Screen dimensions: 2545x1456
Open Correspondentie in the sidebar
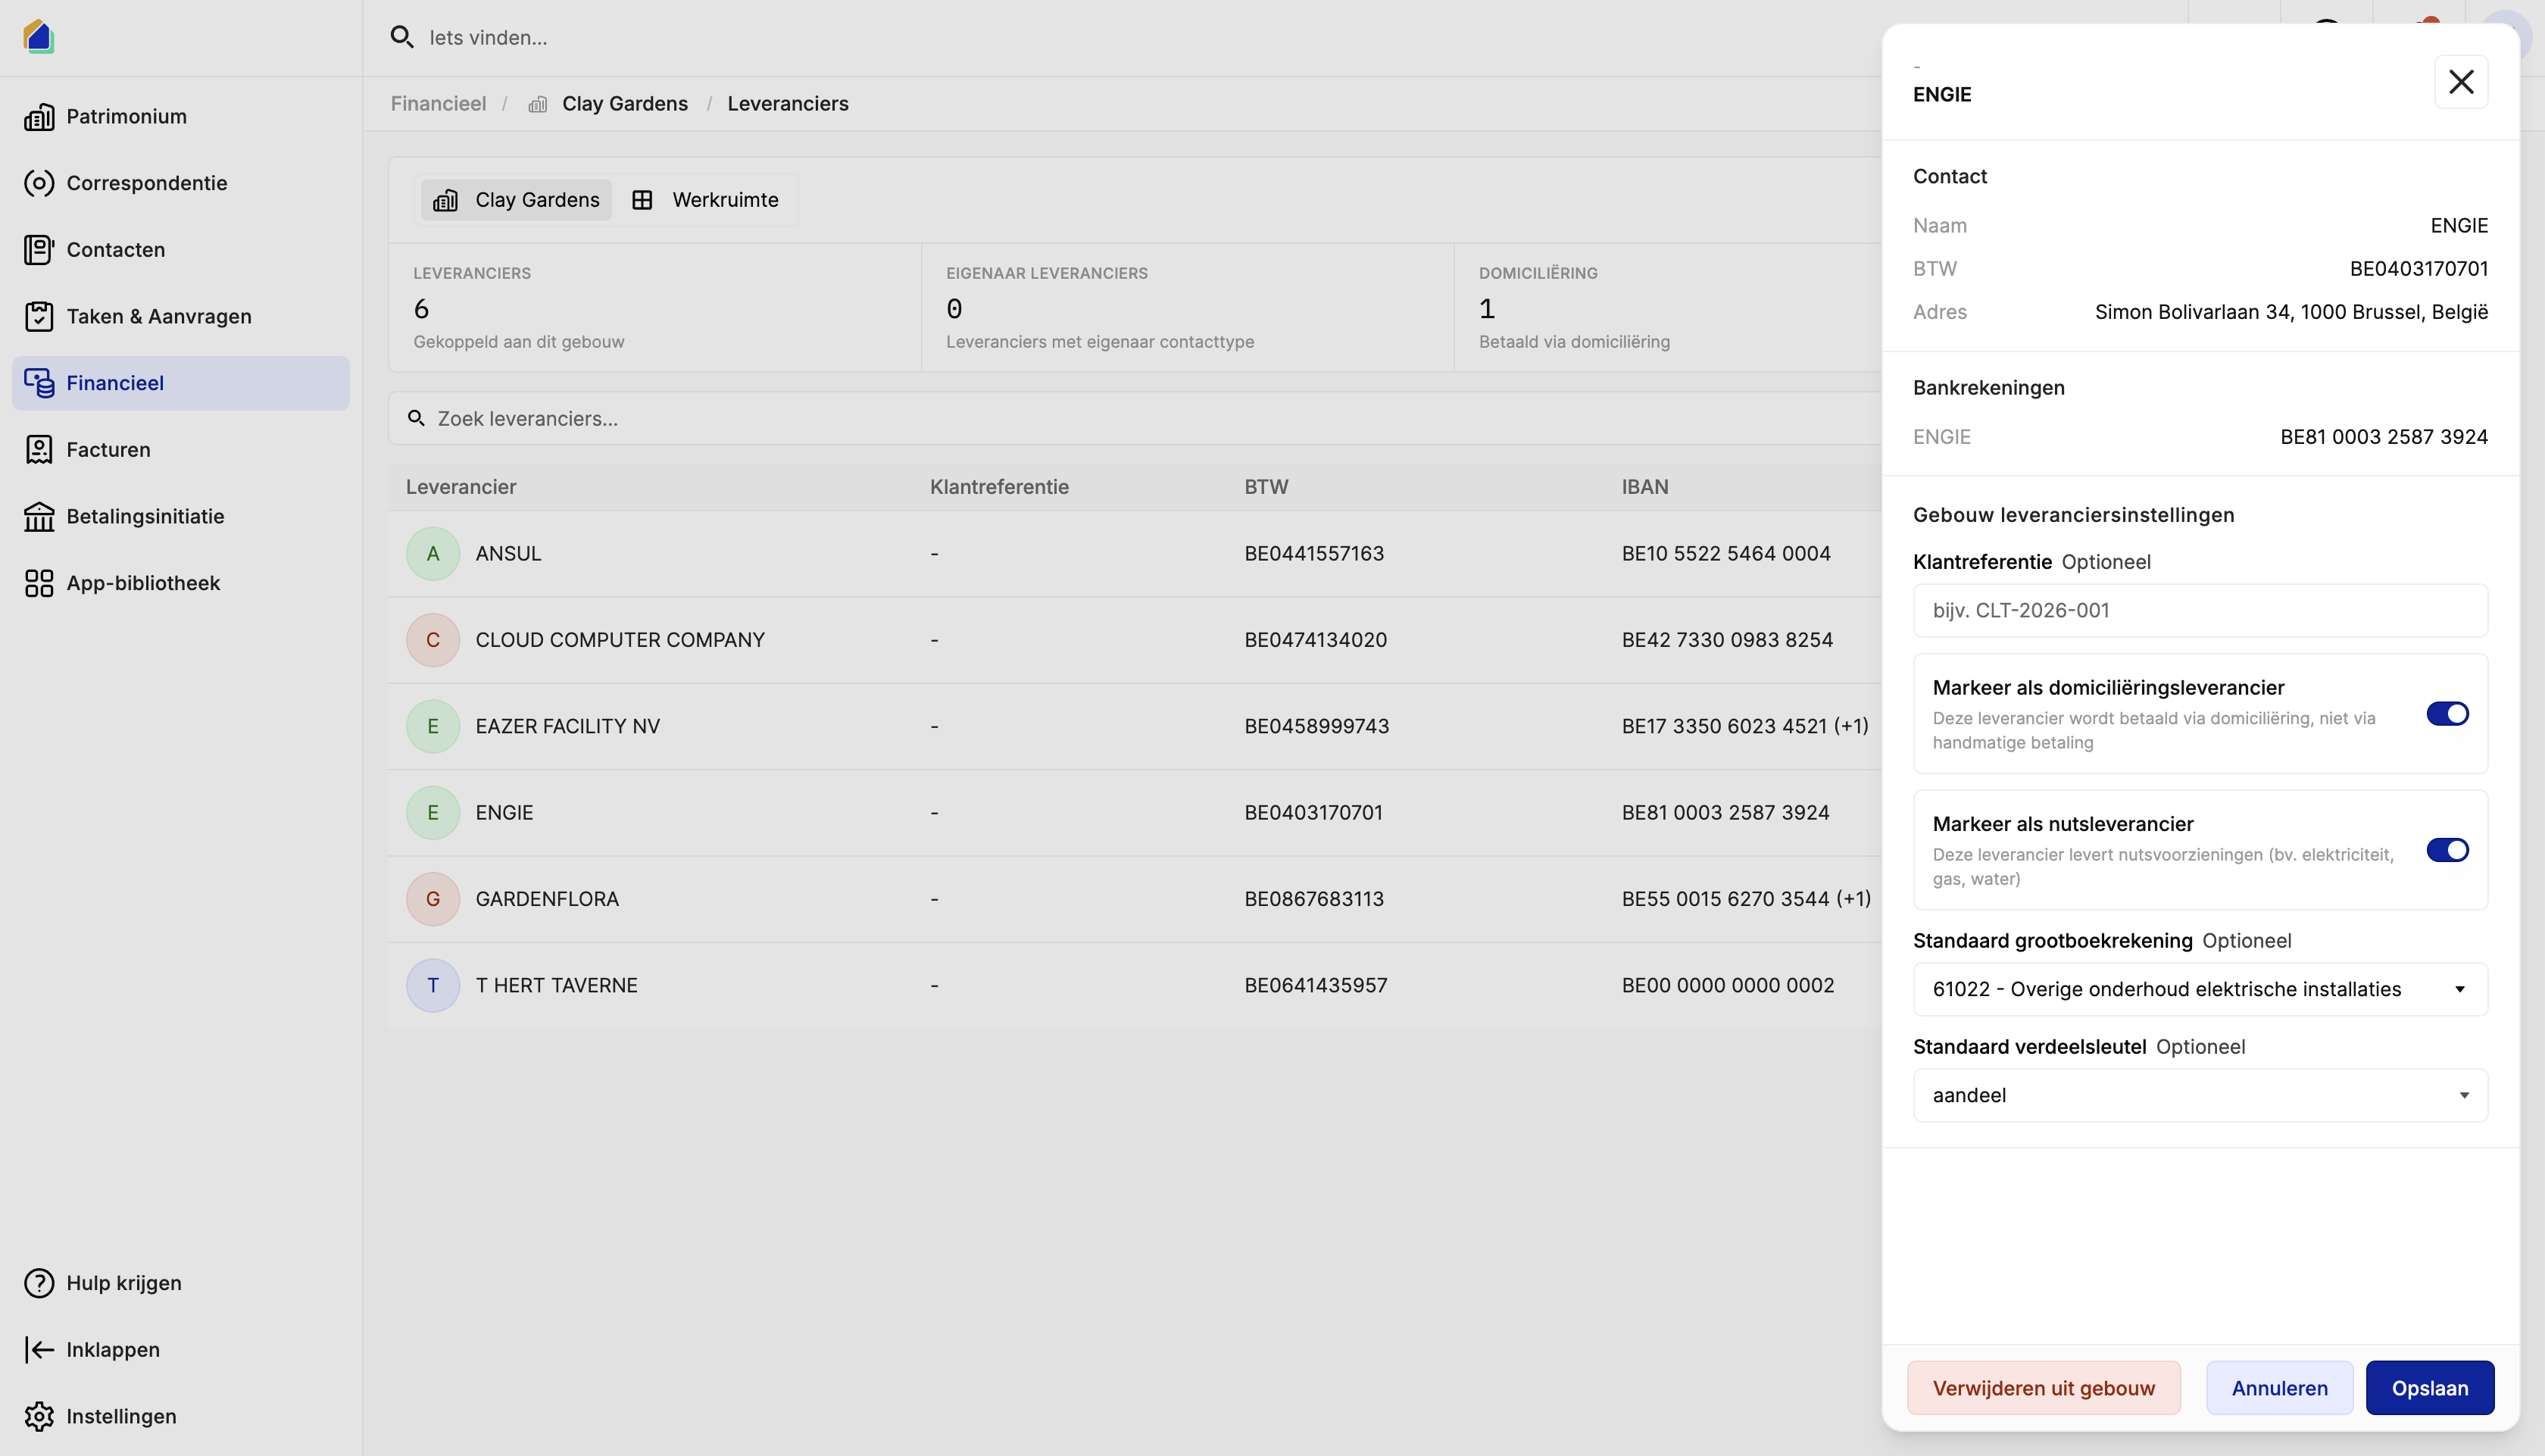pyautogui.click(x=181, y=183)
